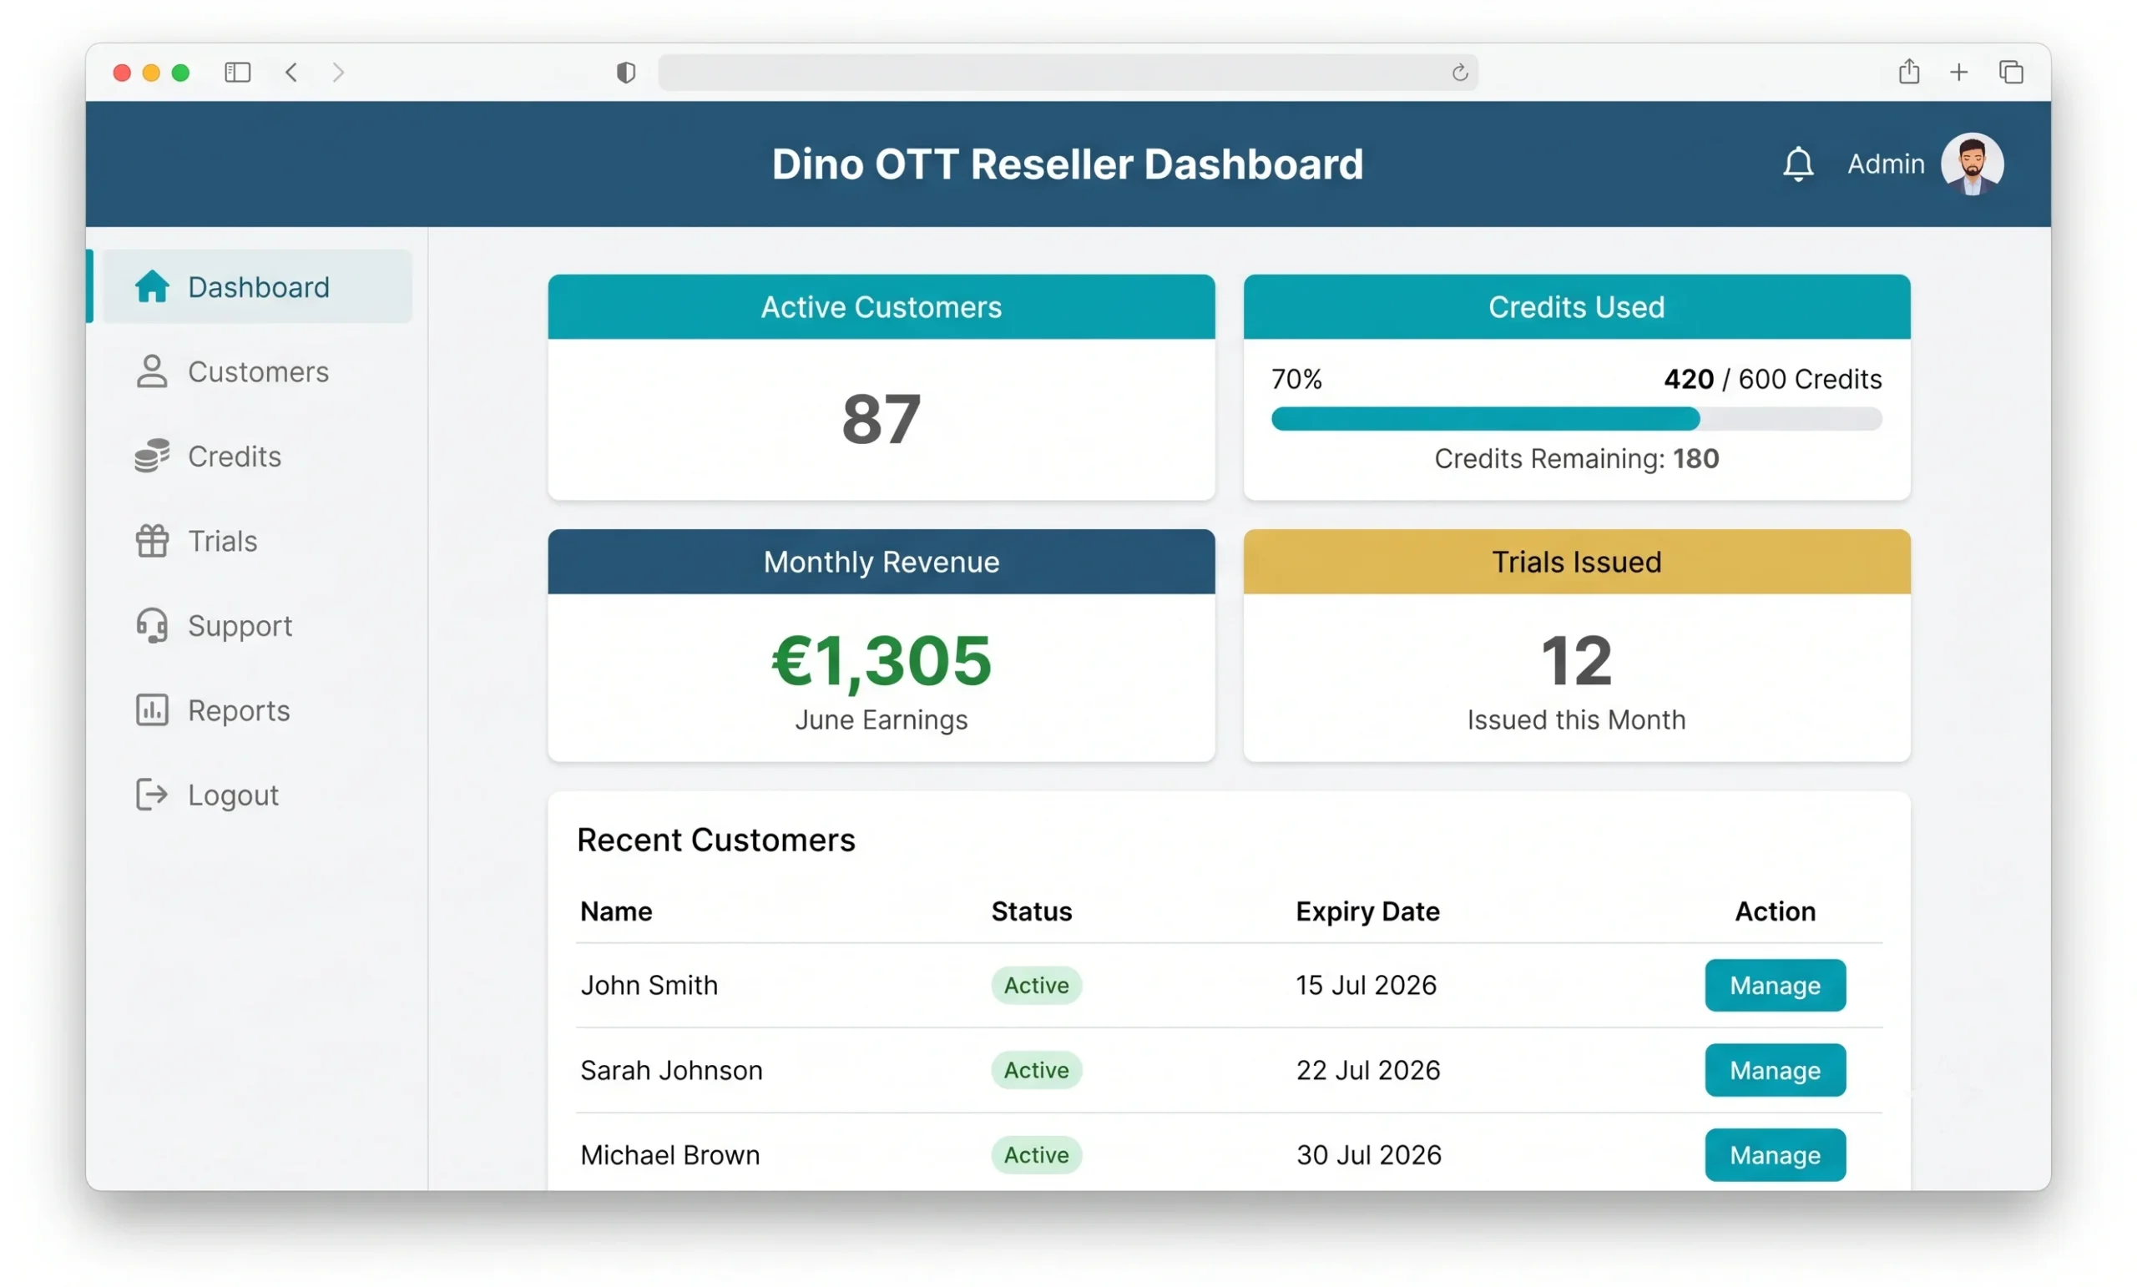Click the Admin profile avatar
2137x1287 pixels.
coord(1972,164)
